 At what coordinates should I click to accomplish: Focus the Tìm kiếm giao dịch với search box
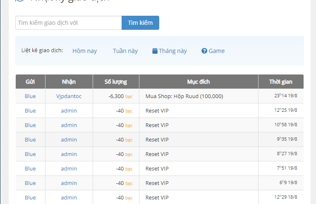(68, 23)
